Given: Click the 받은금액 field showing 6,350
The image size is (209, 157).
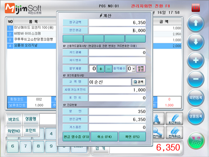Looking at the screenshot, I should pos(117,119).
